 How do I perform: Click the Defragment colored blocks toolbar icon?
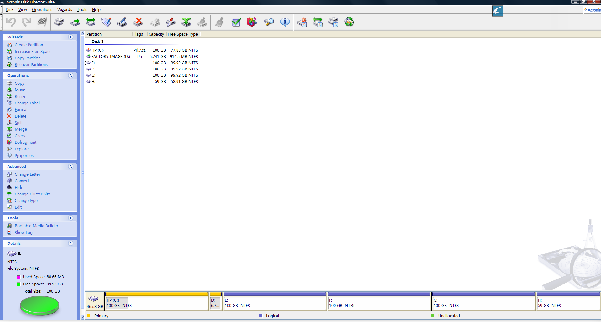click(x=252, y=22)
